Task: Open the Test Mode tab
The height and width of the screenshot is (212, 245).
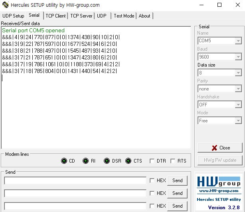Action: coord(124,16)
